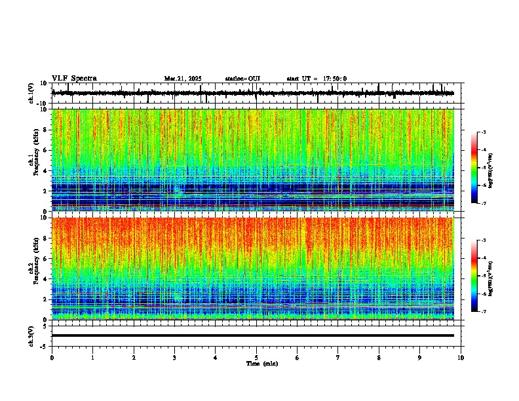Click the '1' tick on the Time axis
The height and width of the screenshot is (401, 519).
click(x=92, y=358)
